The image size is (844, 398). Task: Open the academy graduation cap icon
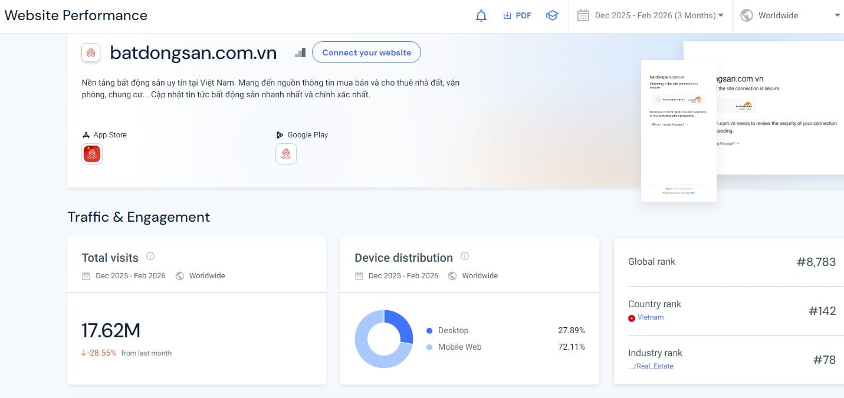(x=552, y=15)
